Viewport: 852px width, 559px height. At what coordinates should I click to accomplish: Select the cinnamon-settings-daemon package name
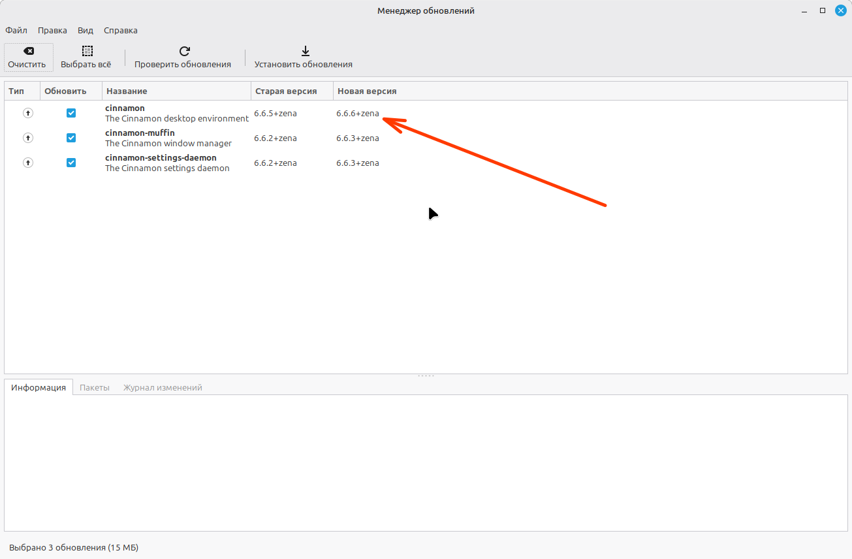point(161,157)
